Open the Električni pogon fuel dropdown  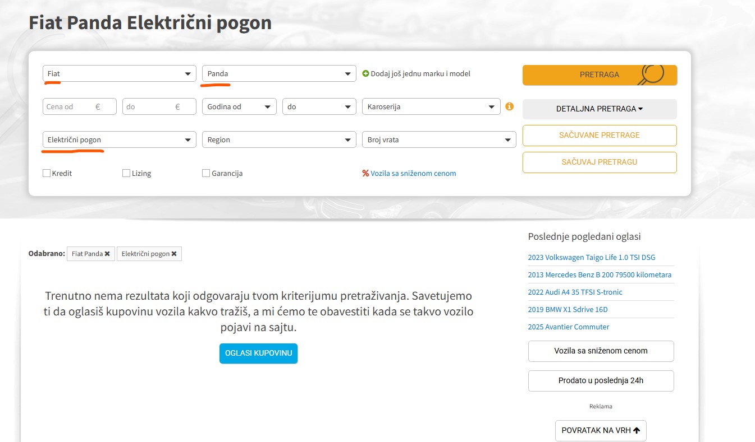point(120,139)
